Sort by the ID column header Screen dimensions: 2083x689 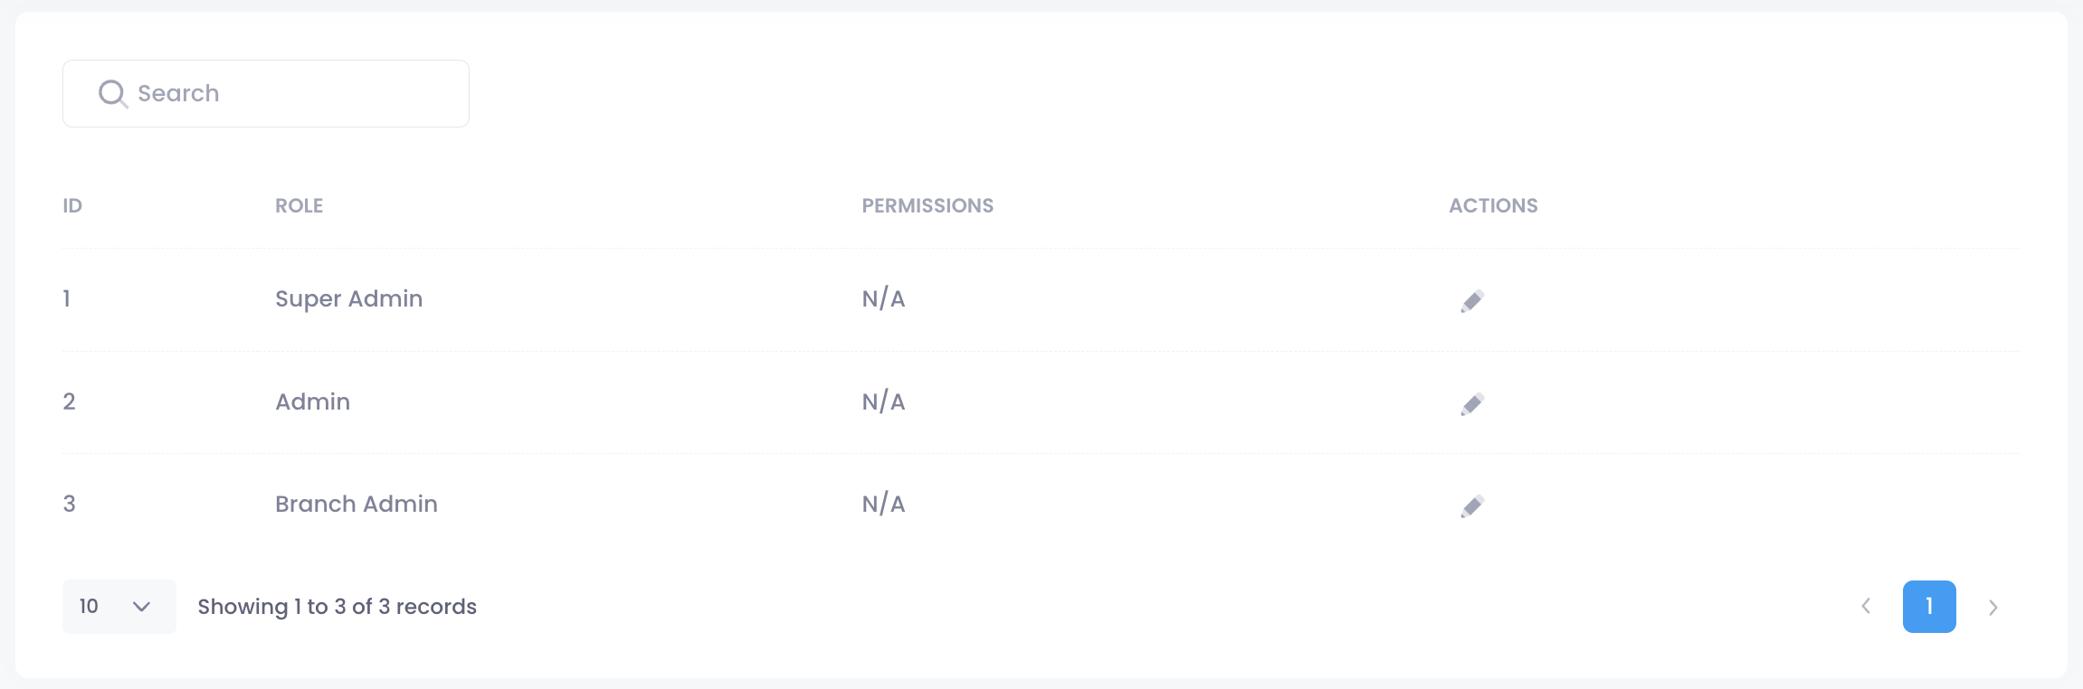tap(72, 206)
